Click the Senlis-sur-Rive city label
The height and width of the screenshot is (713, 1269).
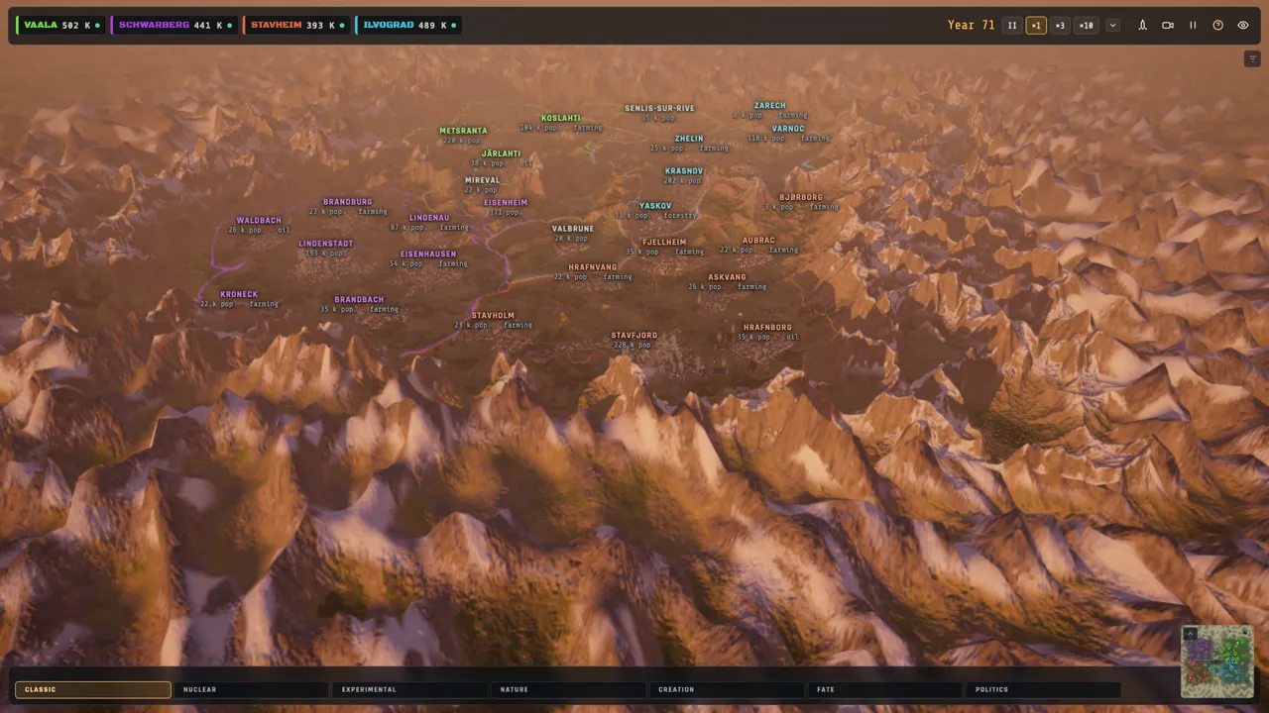[659, 109]
